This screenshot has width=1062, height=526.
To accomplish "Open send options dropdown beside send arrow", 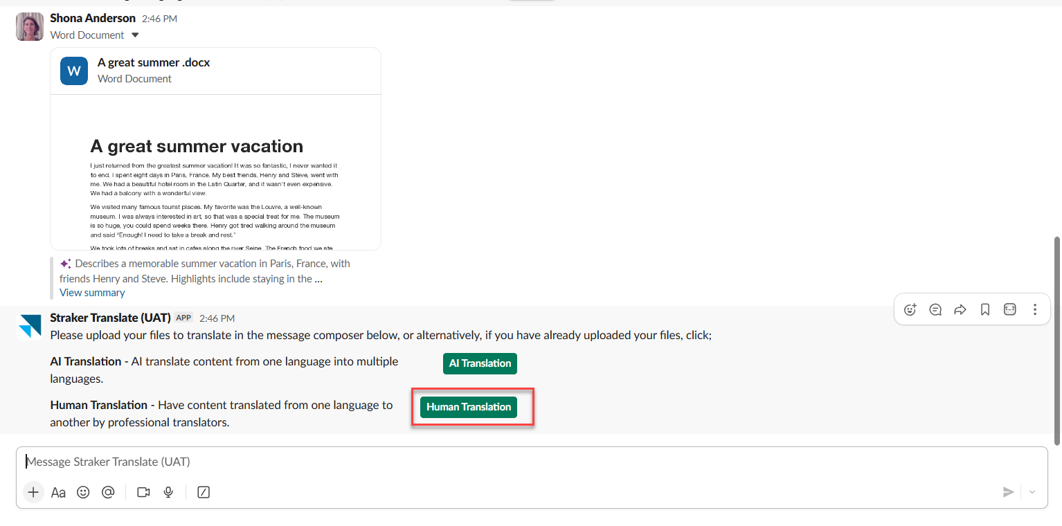I will click(1032, 492).
